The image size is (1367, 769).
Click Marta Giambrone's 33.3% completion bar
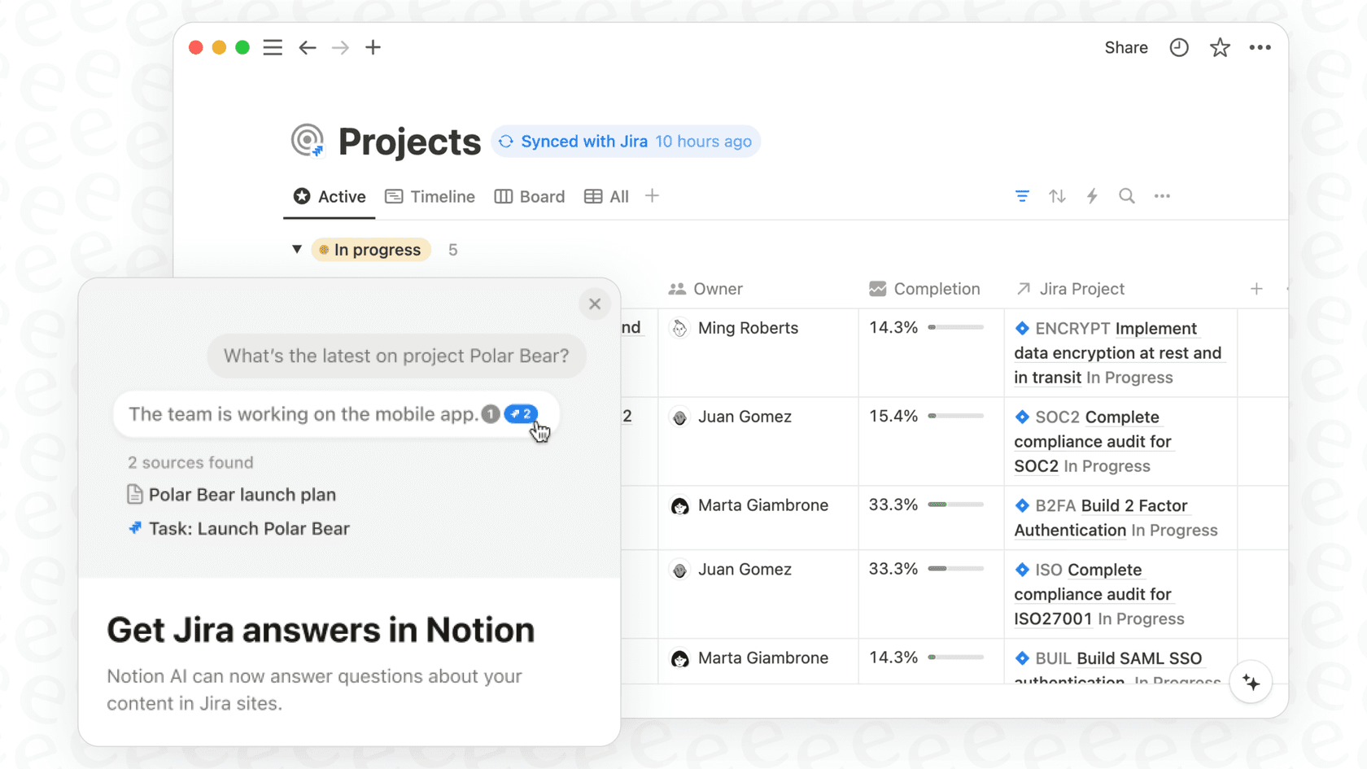click(957, 505)
